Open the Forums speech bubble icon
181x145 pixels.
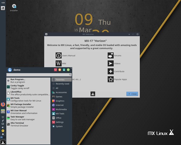[111, 56]
